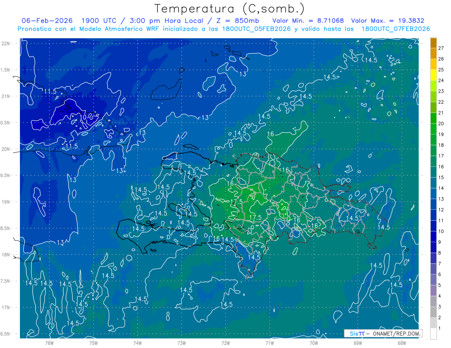Screen dimensions: 451x348
Task: Click the "26" tick on color scale
Action: 441,59
